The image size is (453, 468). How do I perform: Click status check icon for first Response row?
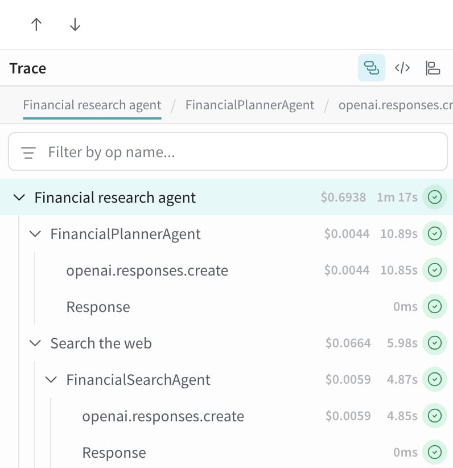click(x=434, y=306)
